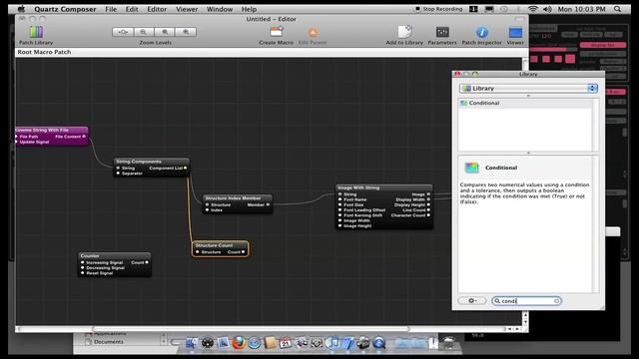Open iTunes from the Dock

(x=332, y=343)
